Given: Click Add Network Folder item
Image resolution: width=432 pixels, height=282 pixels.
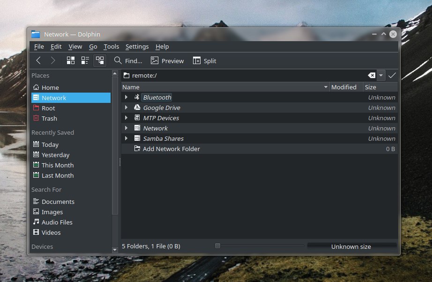Looking at the screenshot, I should 171,149.
